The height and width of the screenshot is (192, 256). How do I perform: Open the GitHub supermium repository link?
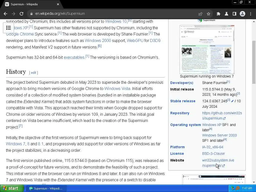222,115
